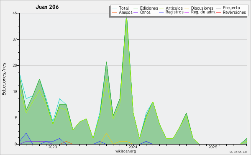Click the x-axis label 2024
Image resolution: width=251 pixels, height=155 pixels.
point(133,147)
